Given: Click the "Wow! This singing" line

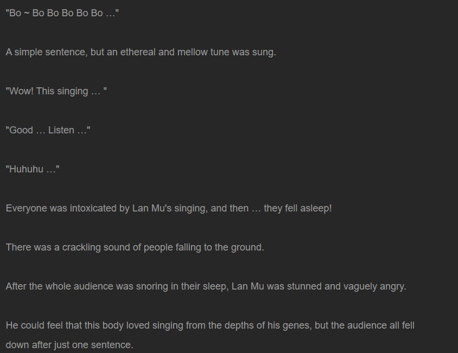Looking at the screenshot, I should [56, 91].
